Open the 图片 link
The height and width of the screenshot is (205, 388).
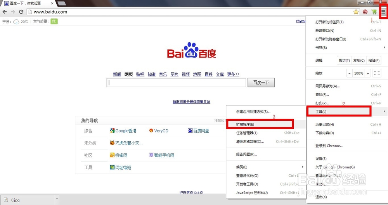(175, 74)
